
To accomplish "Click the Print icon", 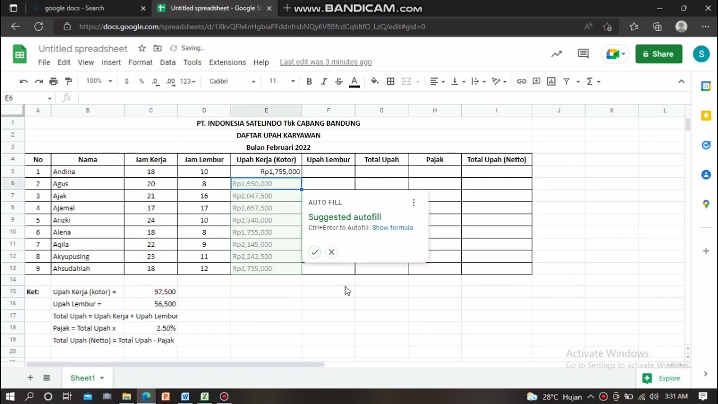I will (53, 81).
